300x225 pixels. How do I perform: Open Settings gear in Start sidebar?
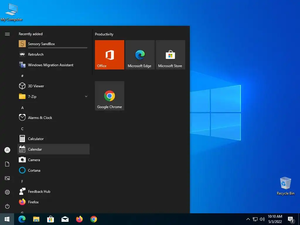[x=7, y=192]
